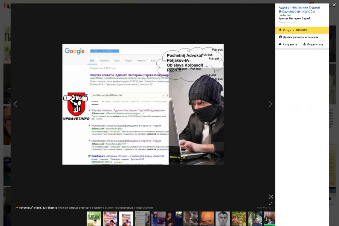Select the highlighted document screenshot thumbnail
Screen dimensions: 339x226
tap(142, 218)
